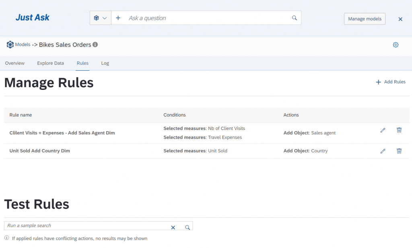Show info for Bikes Sales Orders
This screenshot has width=412, height=248.
click(95, 45)
